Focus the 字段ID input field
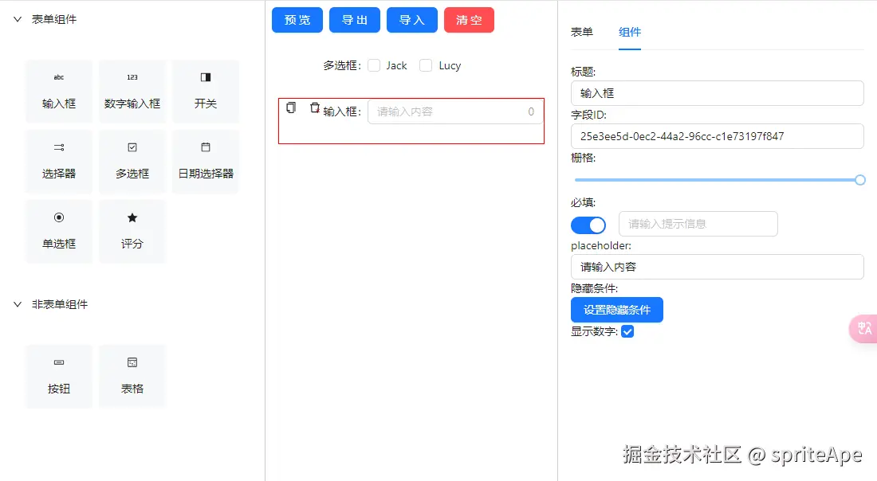 (x=717, y=136)
